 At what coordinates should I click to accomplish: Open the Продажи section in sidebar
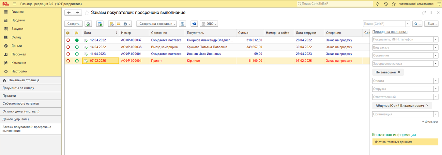pyautogui.click(x=18, y=20)
